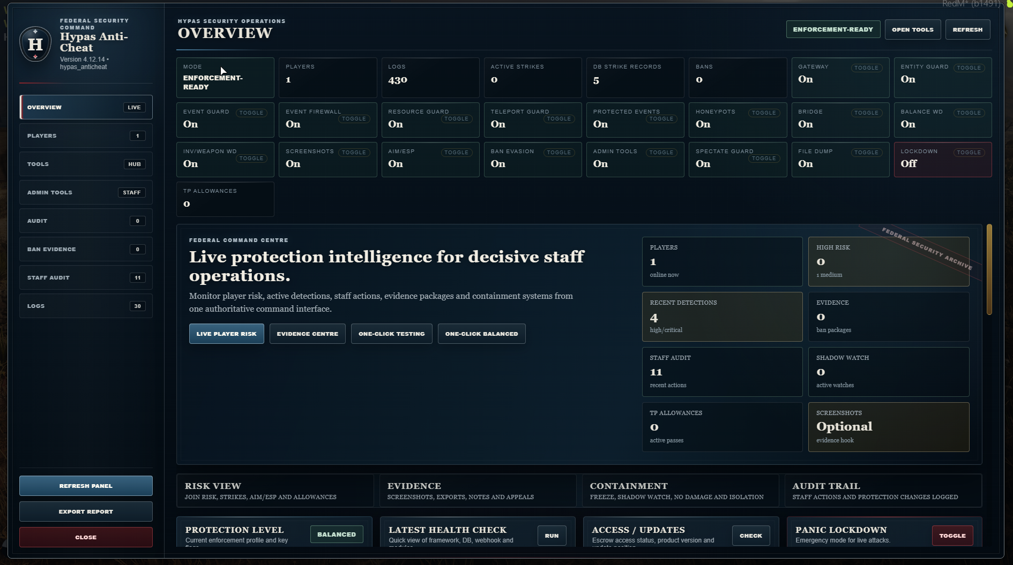Click the Staff Audit stat card
Viewport: 1013px width, 565px height.
pos(722,372)
